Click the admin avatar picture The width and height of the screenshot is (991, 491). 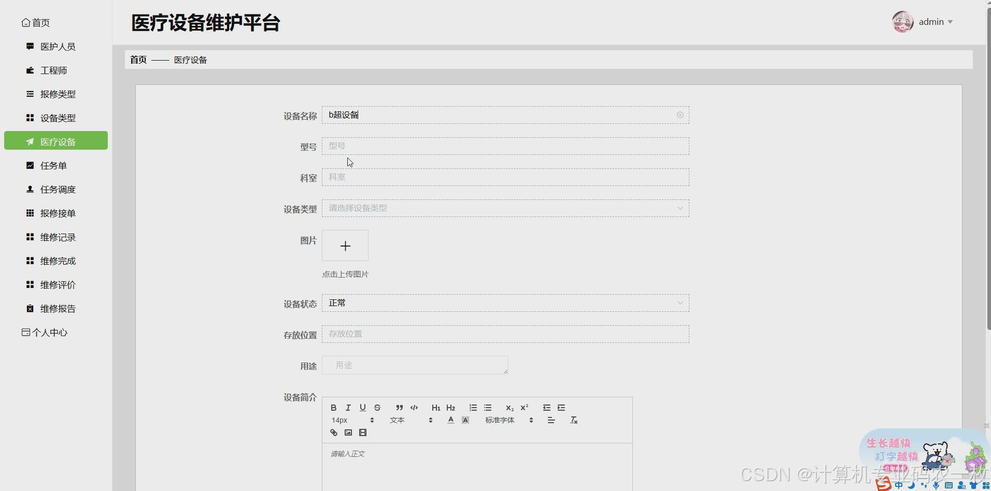point(902,22)
